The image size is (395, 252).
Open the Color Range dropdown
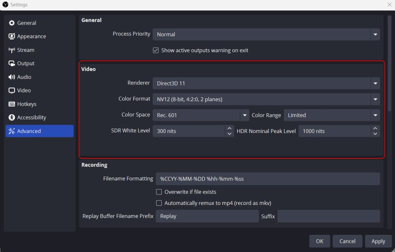[x=375, y=115]
